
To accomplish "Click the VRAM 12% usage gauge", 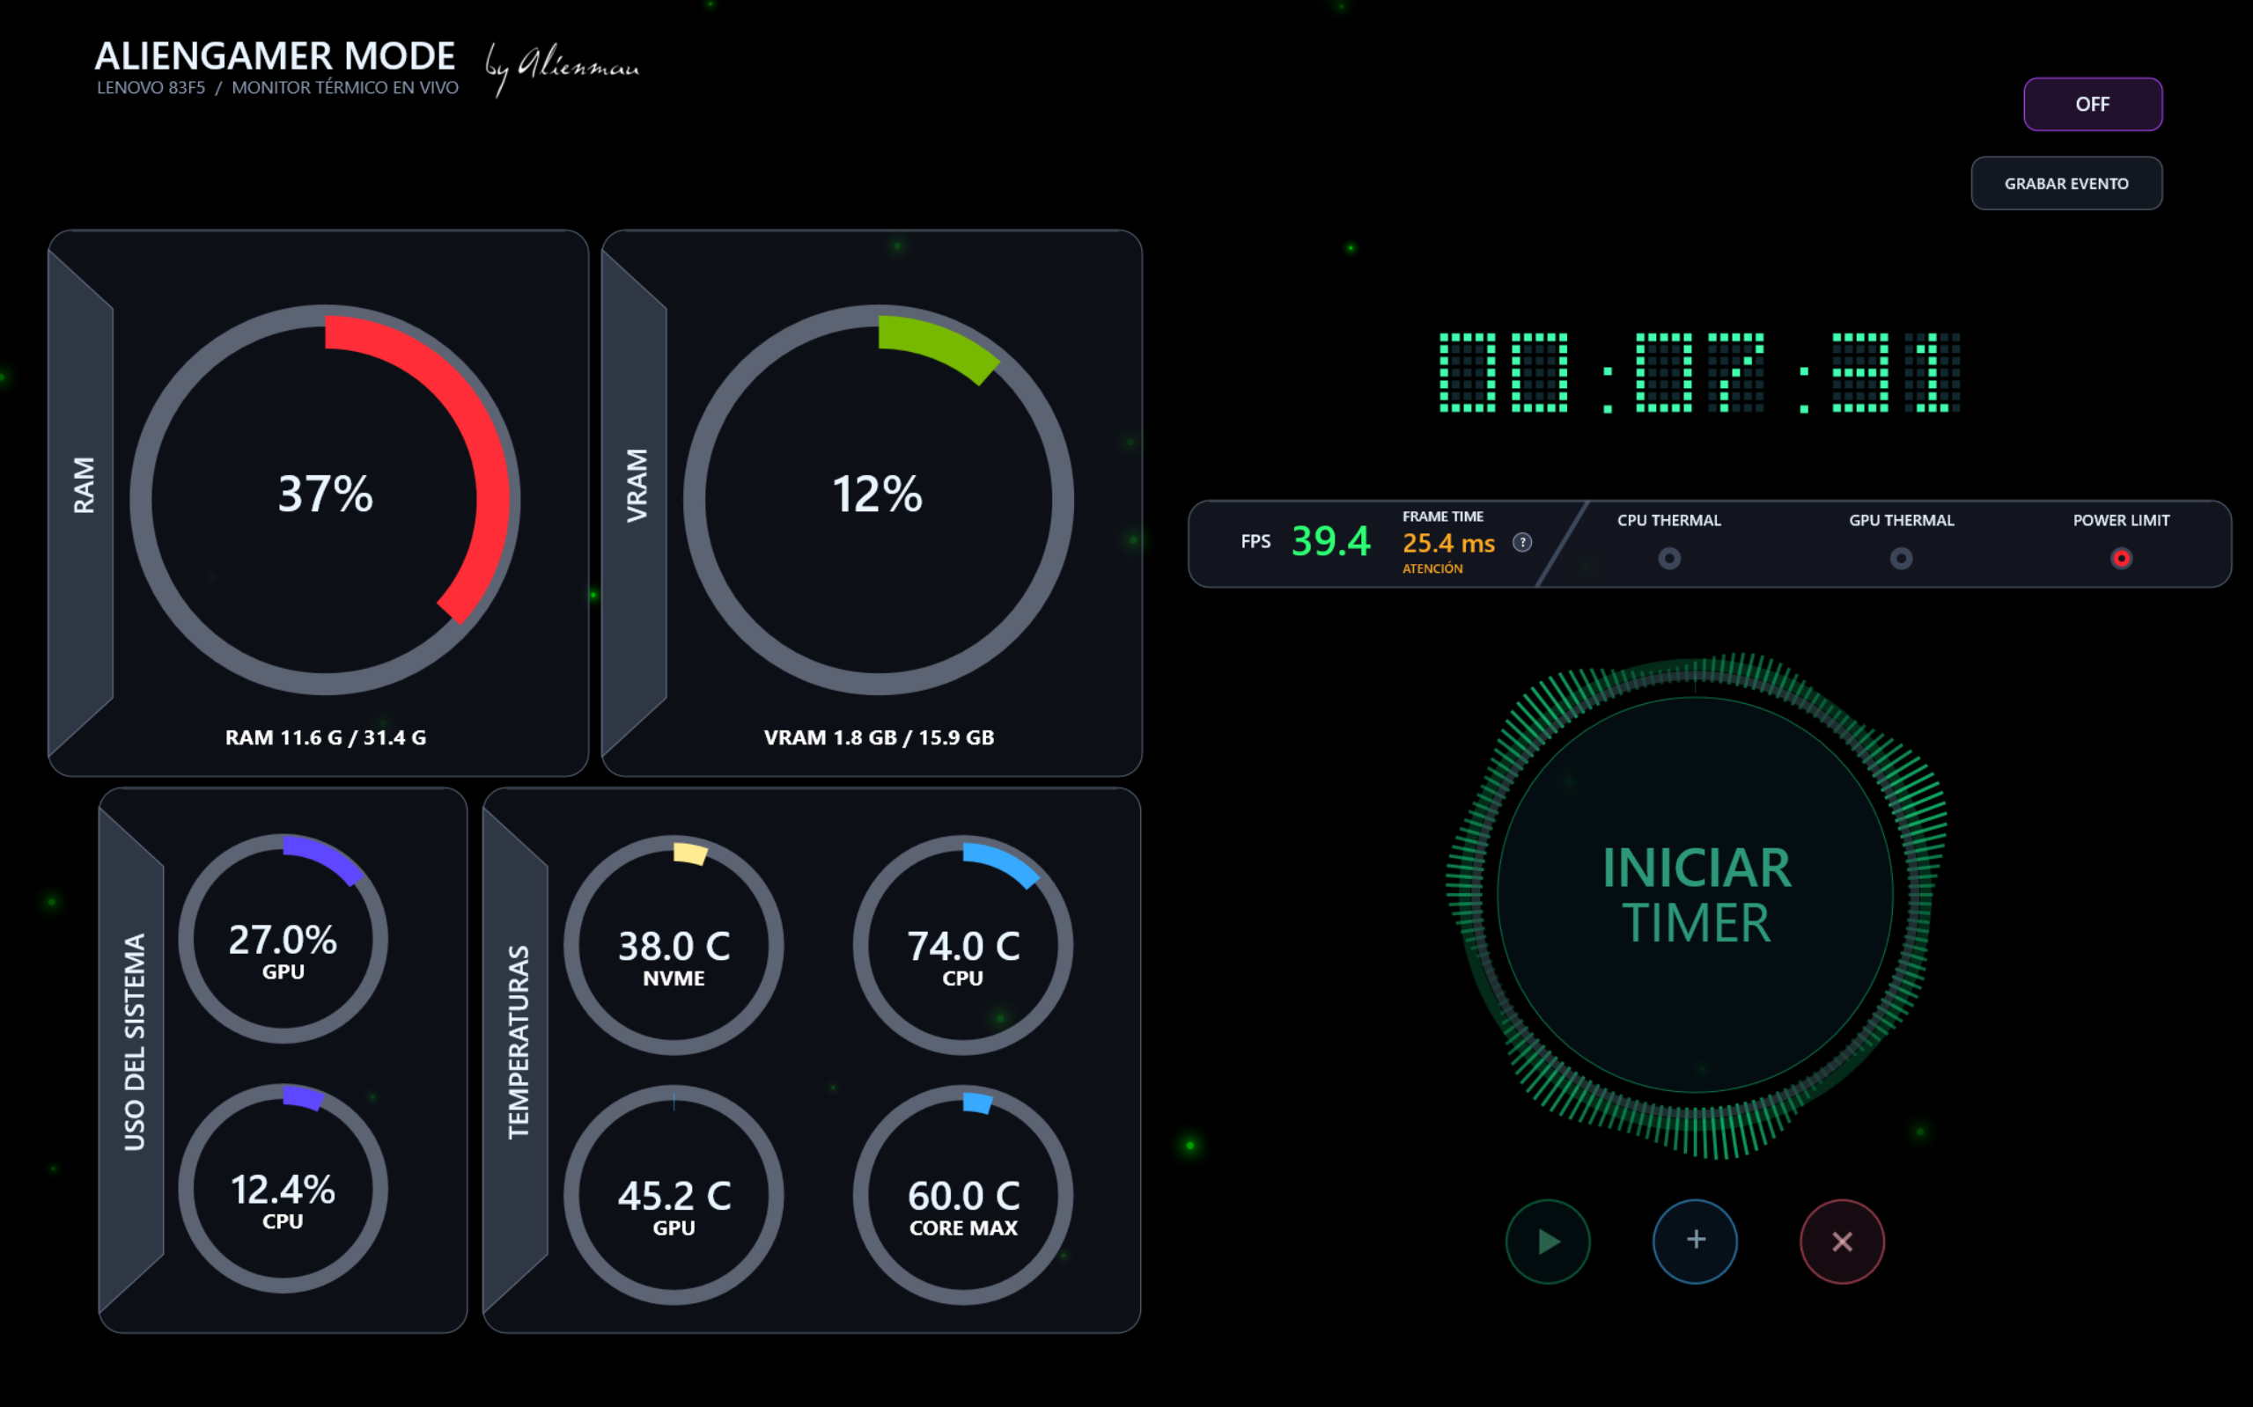I will click(x=878, y=500).
